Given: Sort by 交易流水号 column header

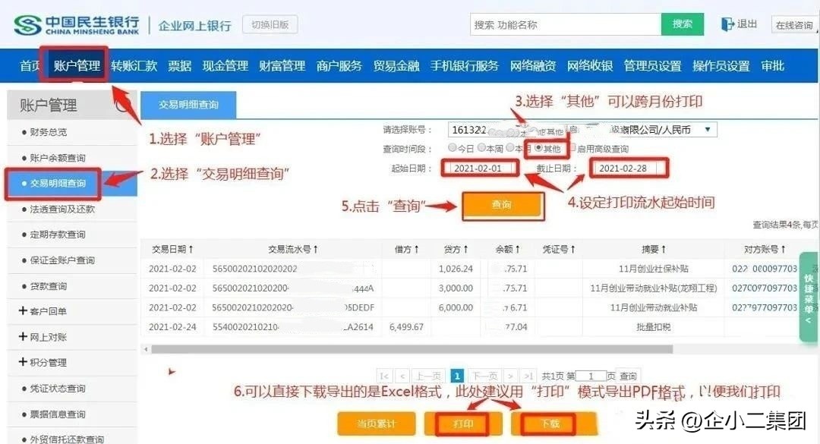Looking at the screenshot, I should [293, 250].
